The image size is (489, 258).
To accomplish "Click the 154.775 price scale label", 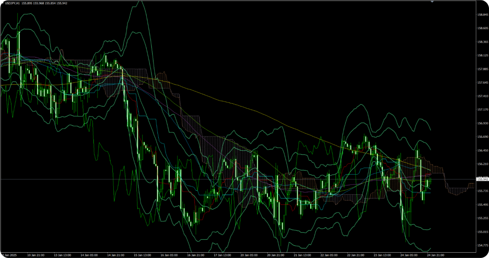I will point(482,245).
